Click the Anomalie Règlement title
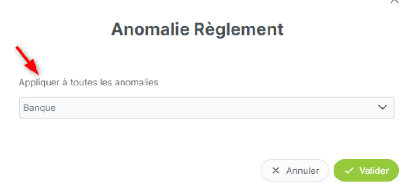Image resolution: width=414 pixels, height=185 pixels. (x=197, y=29)
